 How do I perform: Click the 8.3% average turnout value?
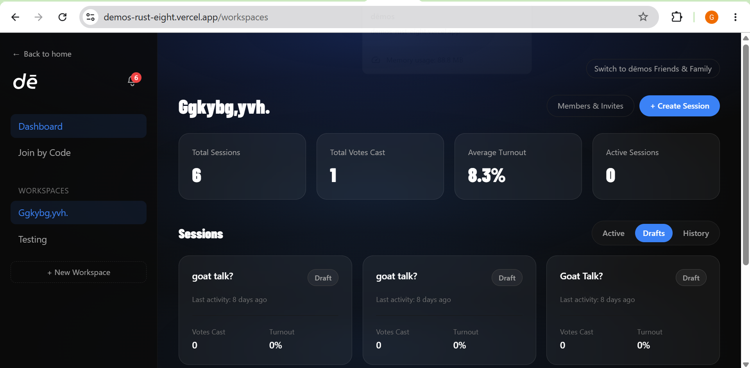coord(487,175)
